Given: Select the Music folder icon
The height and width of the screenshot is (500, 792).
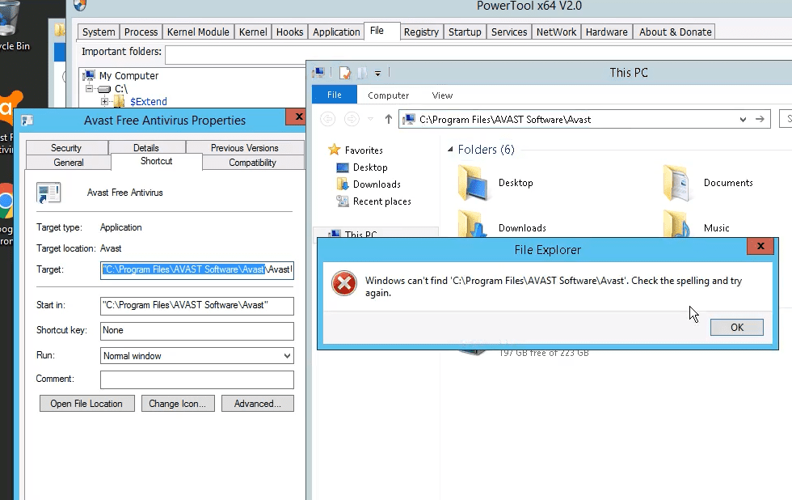Looking at the screenshot, I should [677, 224].
